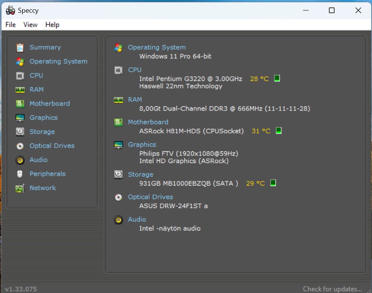This screenshot has width=372, height=293.
Task: Select Network in the sidebar
Action: 43,188
